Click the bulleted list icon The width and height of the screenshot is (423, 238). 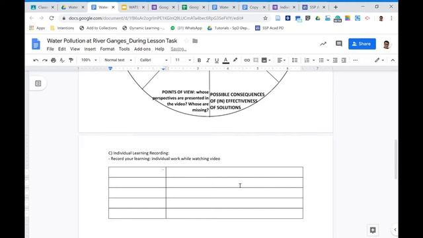click(321, 60)
